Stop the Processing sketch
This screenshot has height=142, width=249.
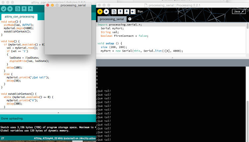(x=106, y=12)
